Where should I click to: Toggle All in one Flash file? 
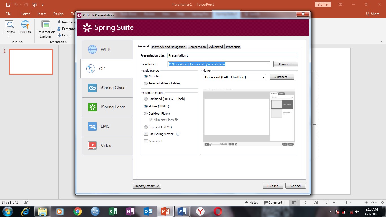[x=151, y=120]
